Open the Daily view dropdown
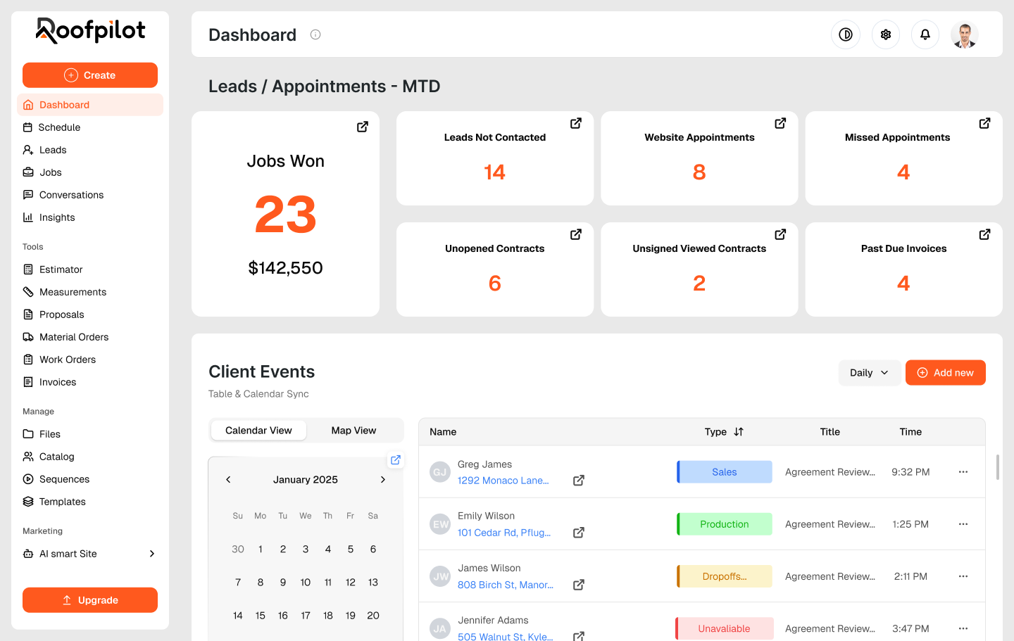 point(870,373)
